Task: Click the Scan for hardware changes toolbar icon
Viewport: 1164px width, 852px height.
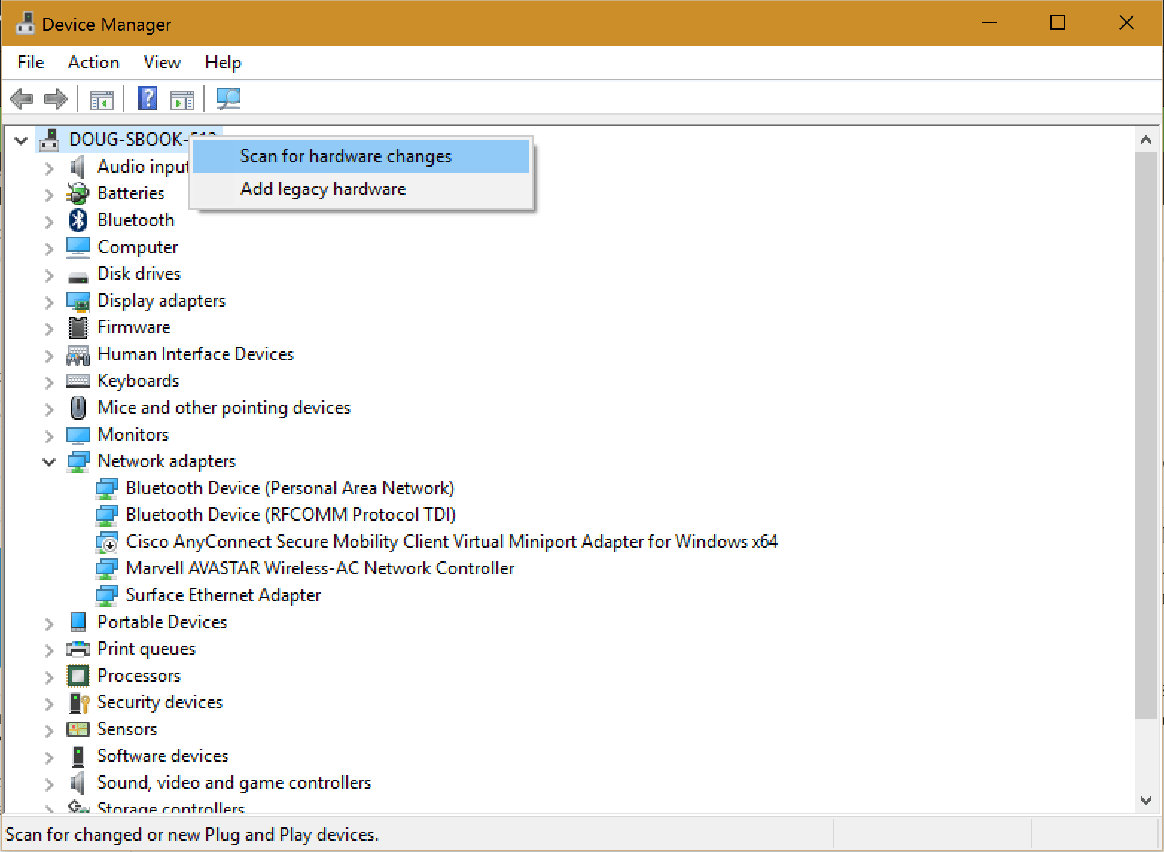Action: [228, 97]
